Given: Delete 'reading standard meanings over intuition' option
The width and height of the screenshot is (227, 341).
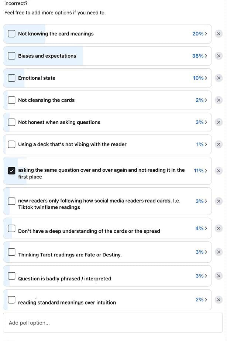Looking at the screenshot, I should tap(219, 300).
